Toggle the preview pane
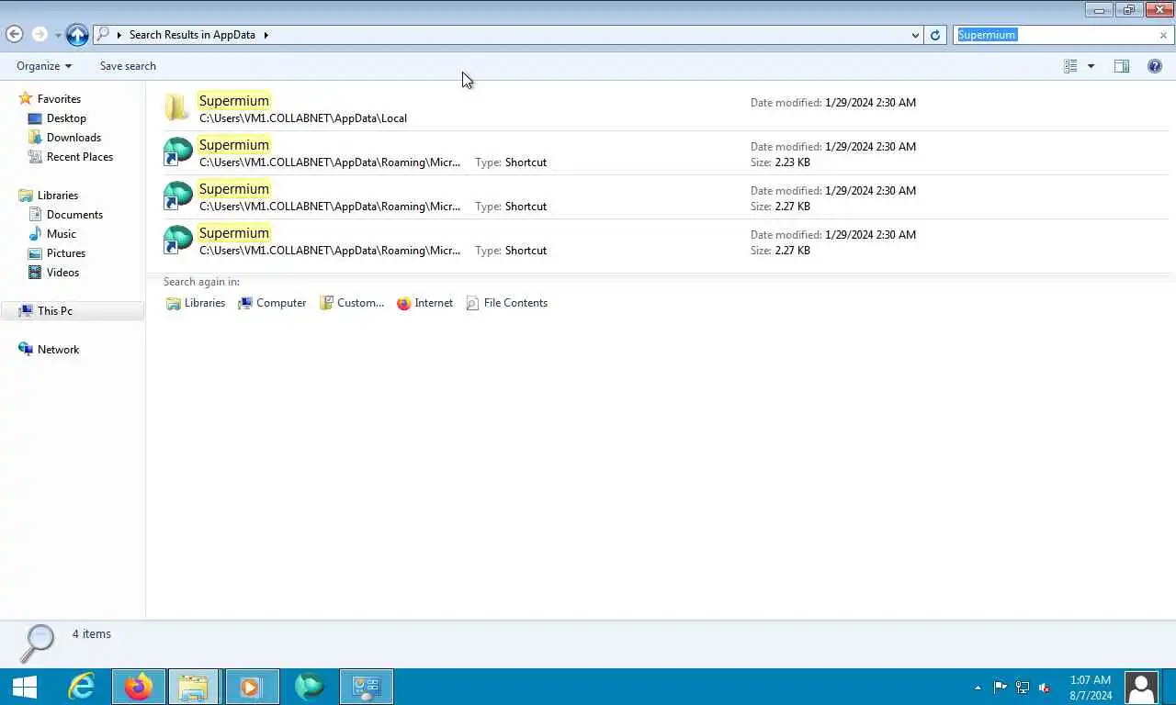The height and width of the screenshot is (705, 1176). [1122, 66]
